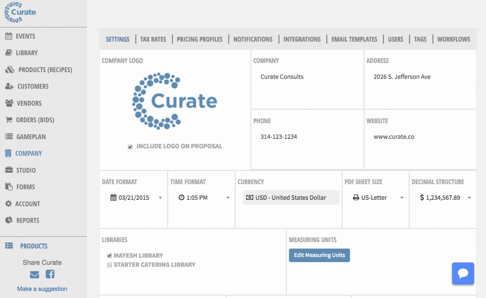Click the 1:05 PM time value
Image resolution: width=486 pixels, height=298 pixels.
click(197, 198)
